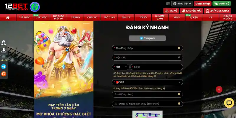Toggle password visibility eye icon
236x118 pixels.
179,57
